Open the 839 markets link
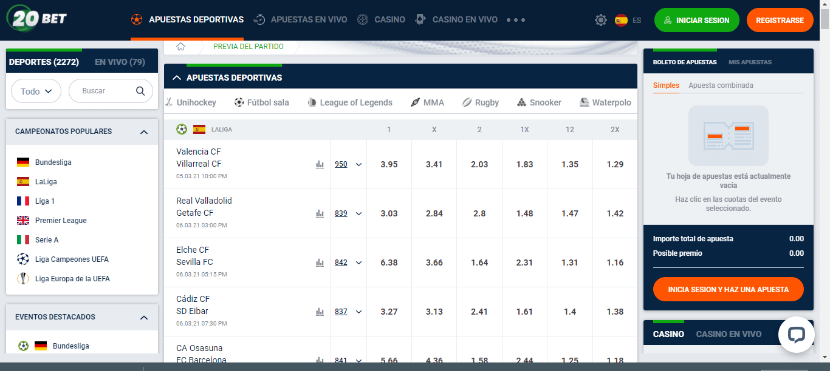830x371 pixels. [x=341, y=213]
